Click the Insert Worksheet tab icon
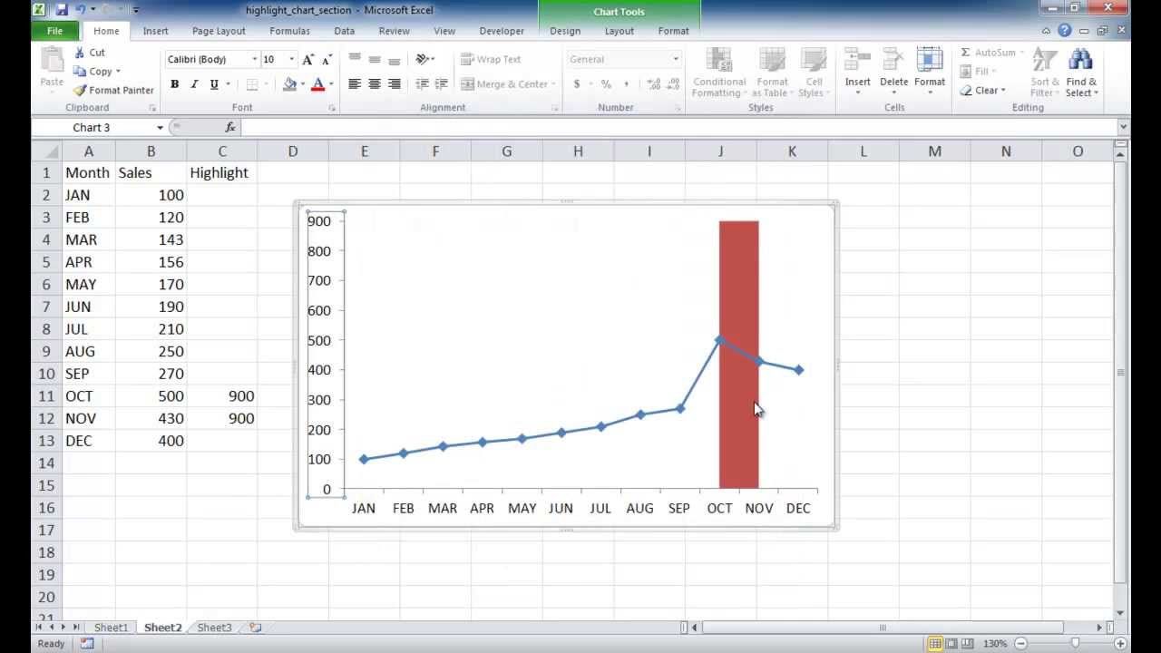Viewport: 1161px width, 653px height. tap(256, 628)
